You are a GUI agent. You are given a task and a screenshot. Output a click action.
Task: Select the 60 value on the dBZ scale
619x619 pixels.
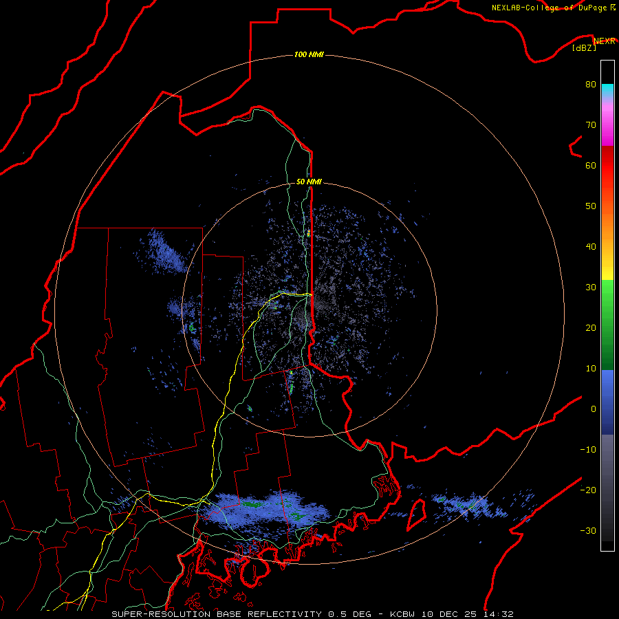(x=591, y=165)
